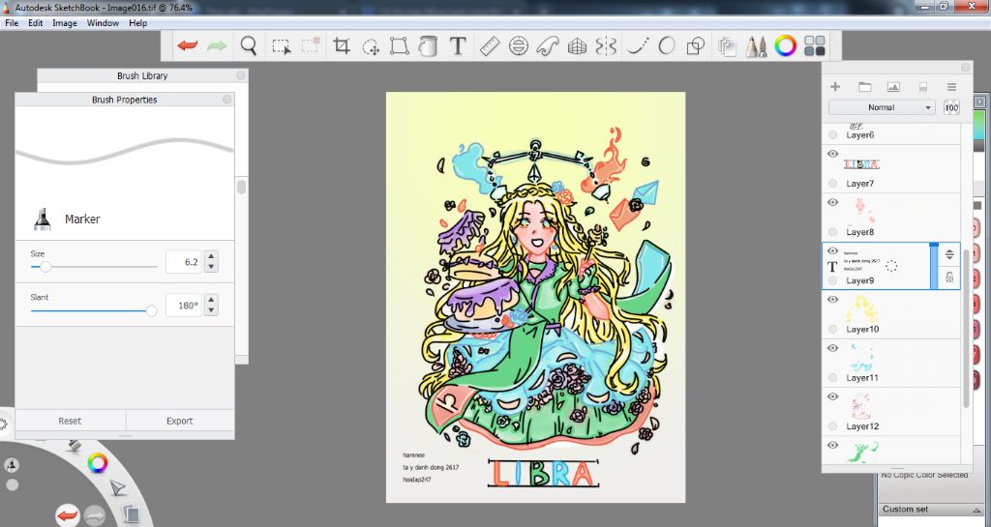The width and height of the screenshot is (991, 527).
Task: Click Add Group folder icon in layers
Action: tap(864, 86)
